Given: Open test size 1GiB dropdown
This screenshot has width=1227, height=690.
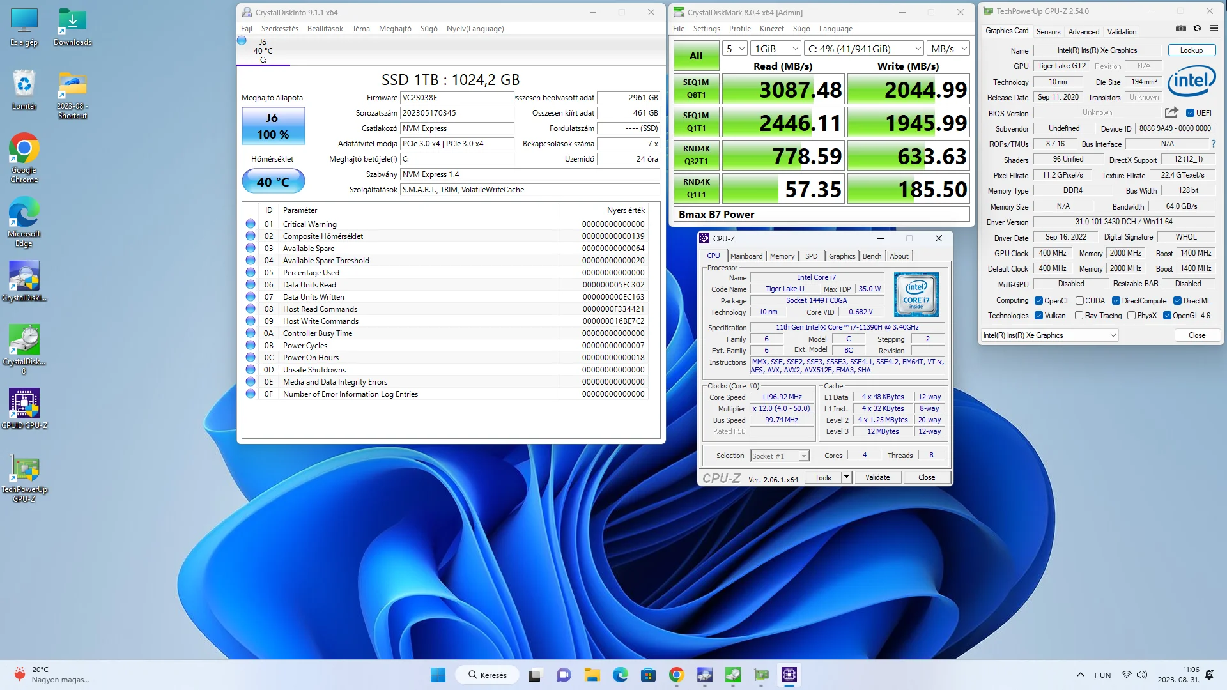Looking at the screenshot, I should pos(776,49).
